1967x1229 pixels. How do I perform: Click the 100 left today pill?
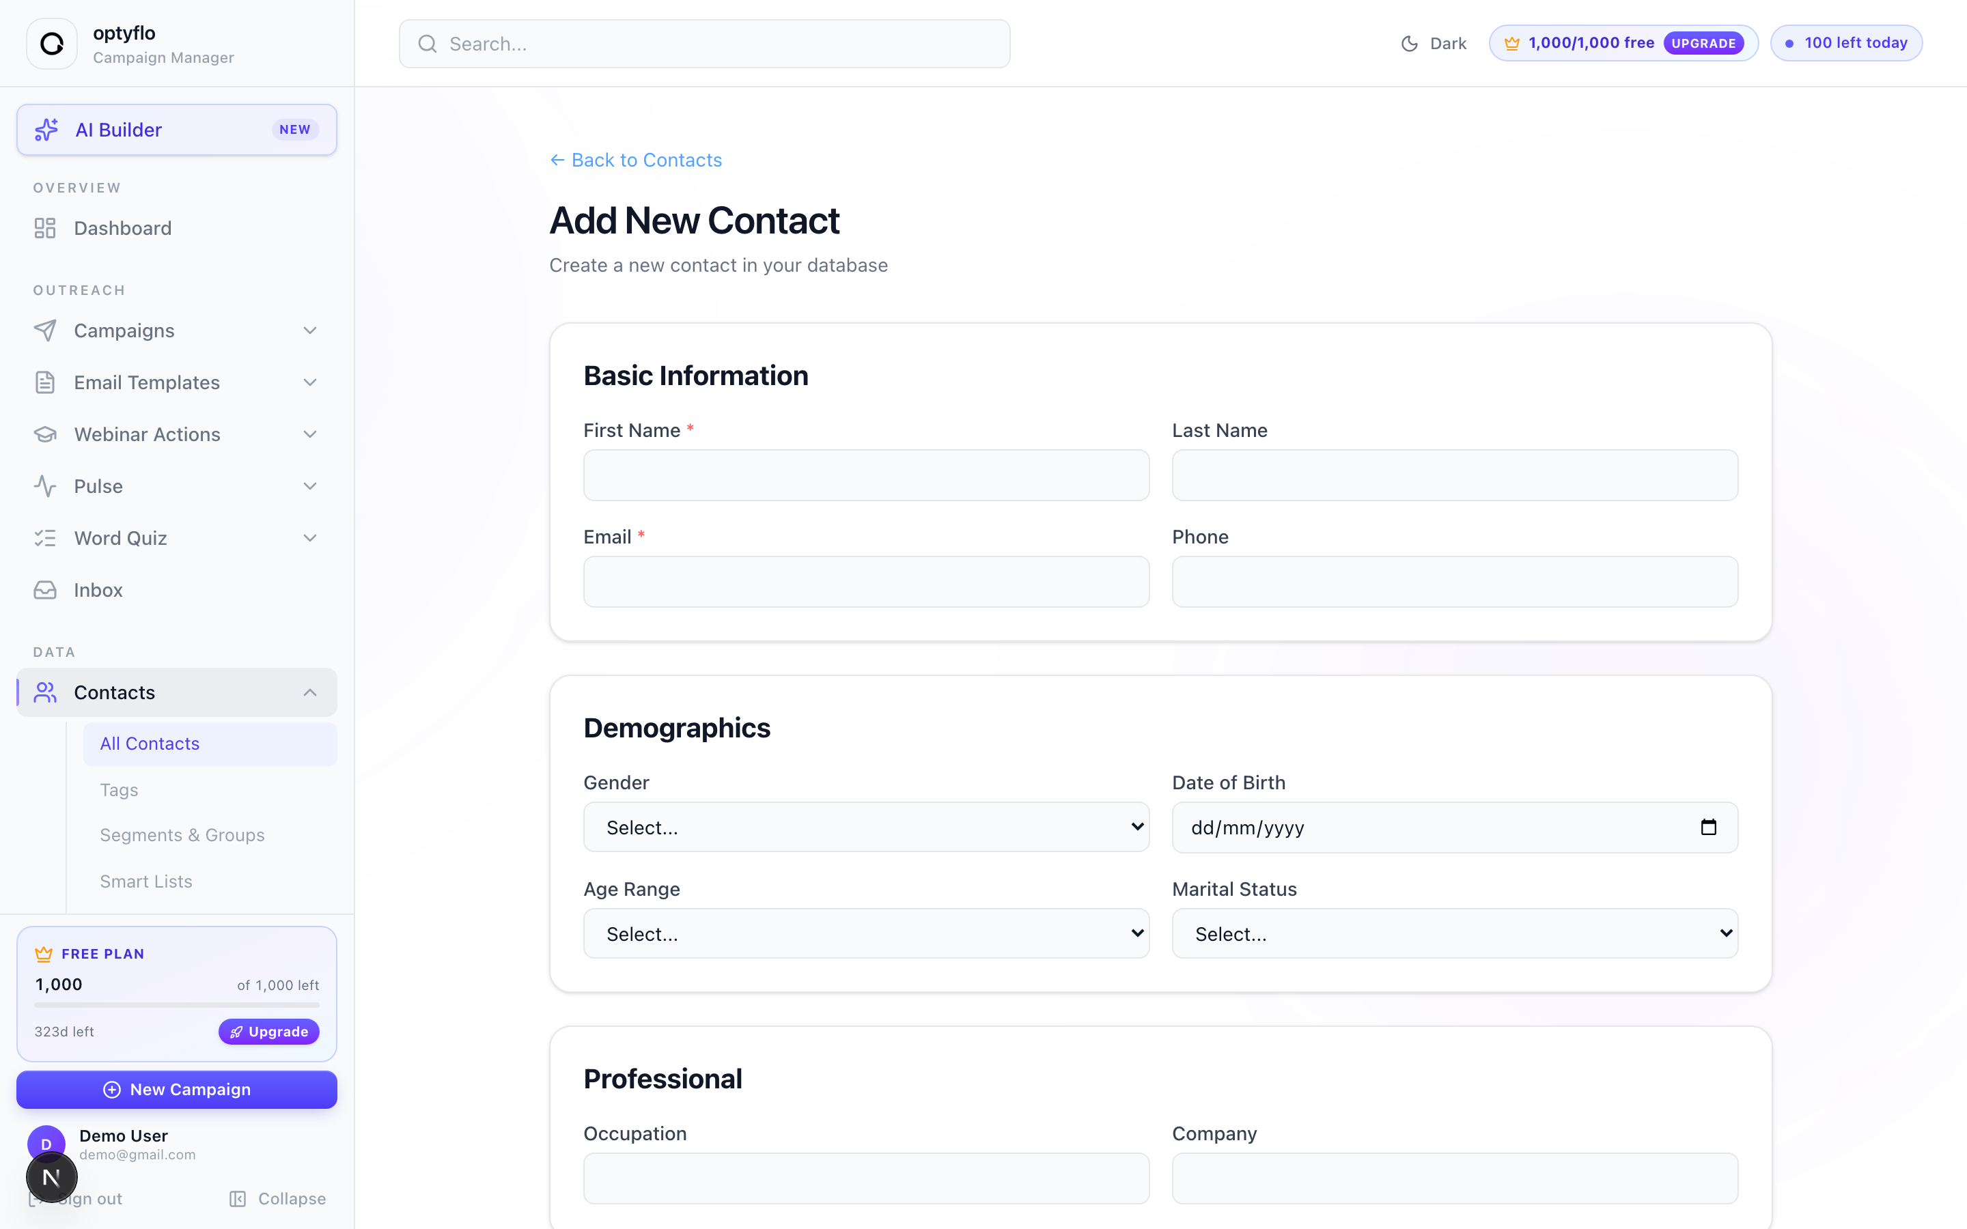coord(1847,43)
